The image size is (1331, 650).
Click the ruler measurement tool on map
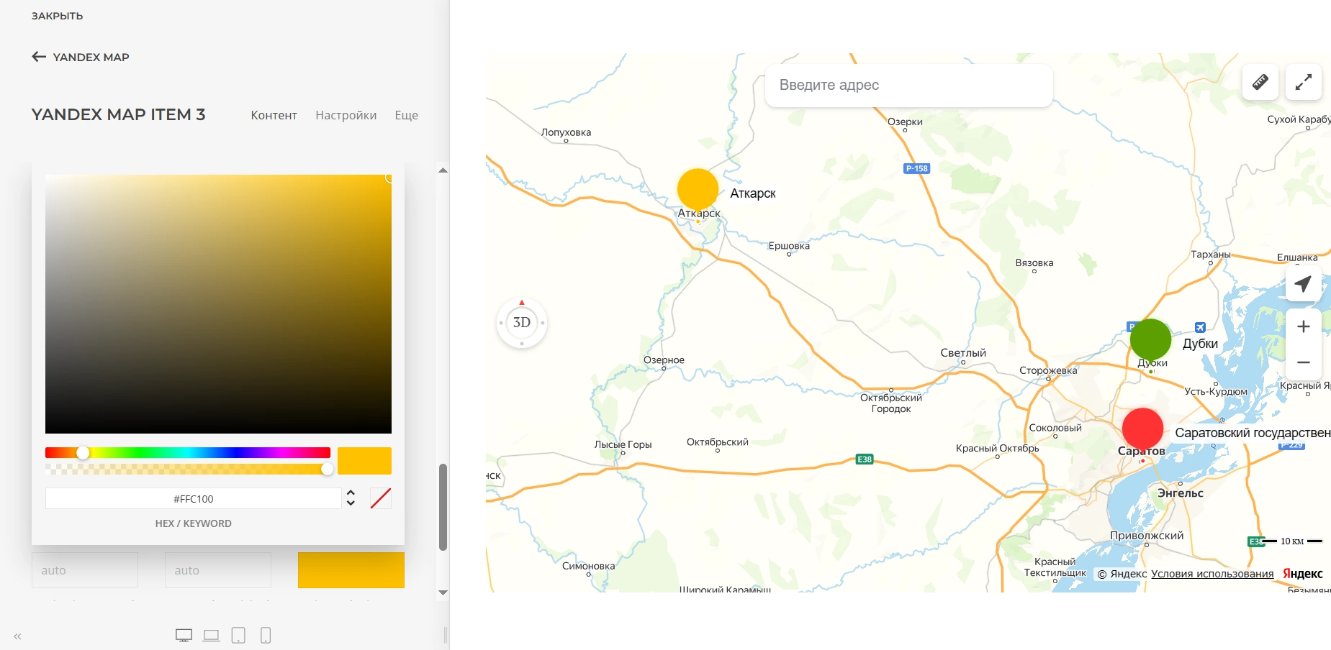coord(1260,82)
